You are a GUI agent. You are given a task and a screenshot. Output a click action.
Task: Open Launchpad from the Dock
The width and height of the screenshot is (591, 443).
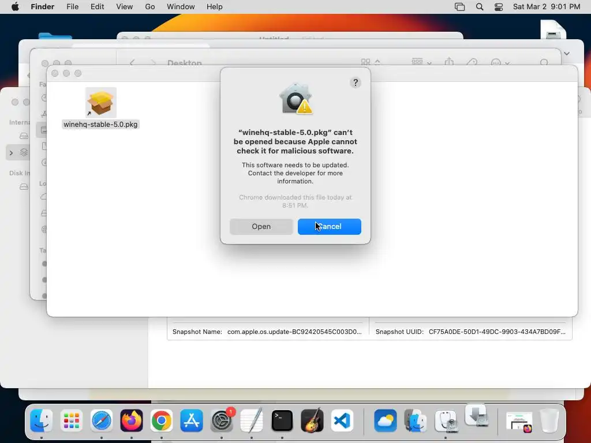(71, 421)
